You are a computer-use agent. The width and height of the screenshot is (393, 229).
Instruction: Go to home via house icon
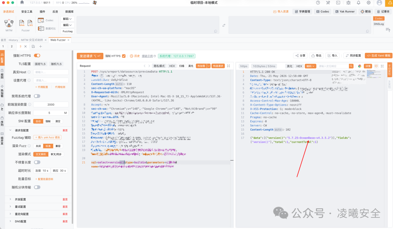pos(22,3)
